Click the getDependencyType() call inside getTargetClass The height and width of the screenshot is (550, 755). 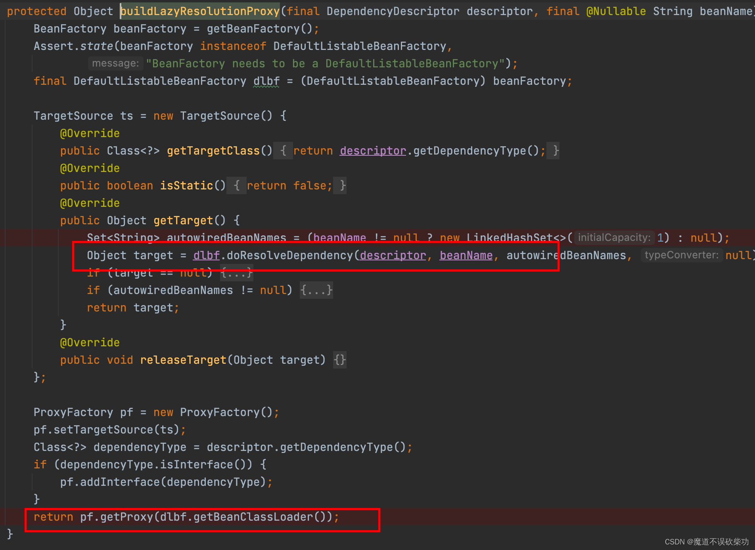point(476,151)
